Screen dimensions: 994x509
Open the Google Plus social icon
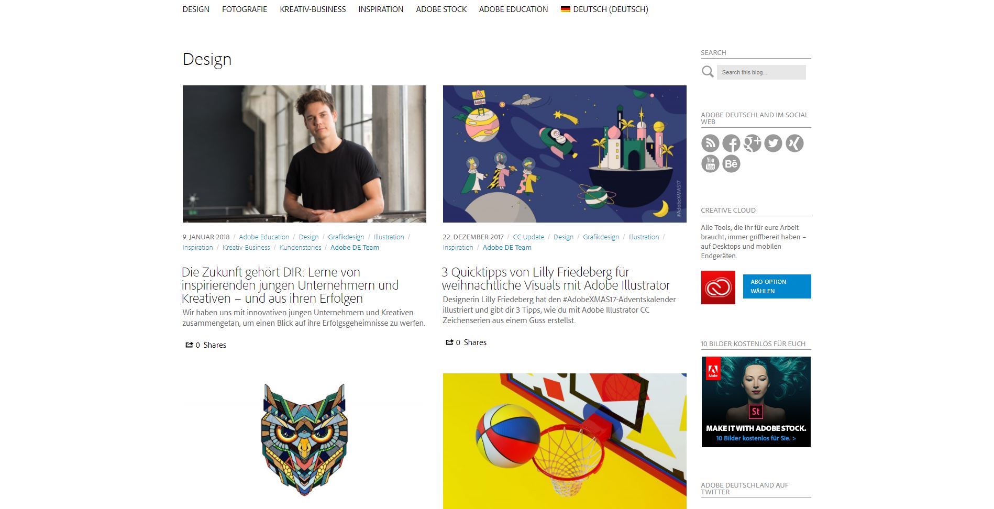[x=752, y=143]
